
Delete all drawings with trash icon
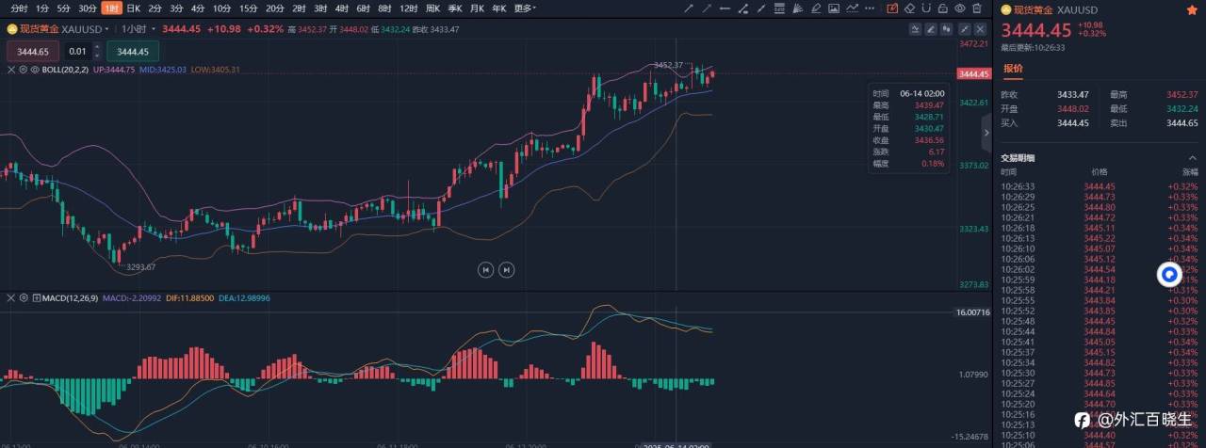pyautogui.click(x=977, y=8)
